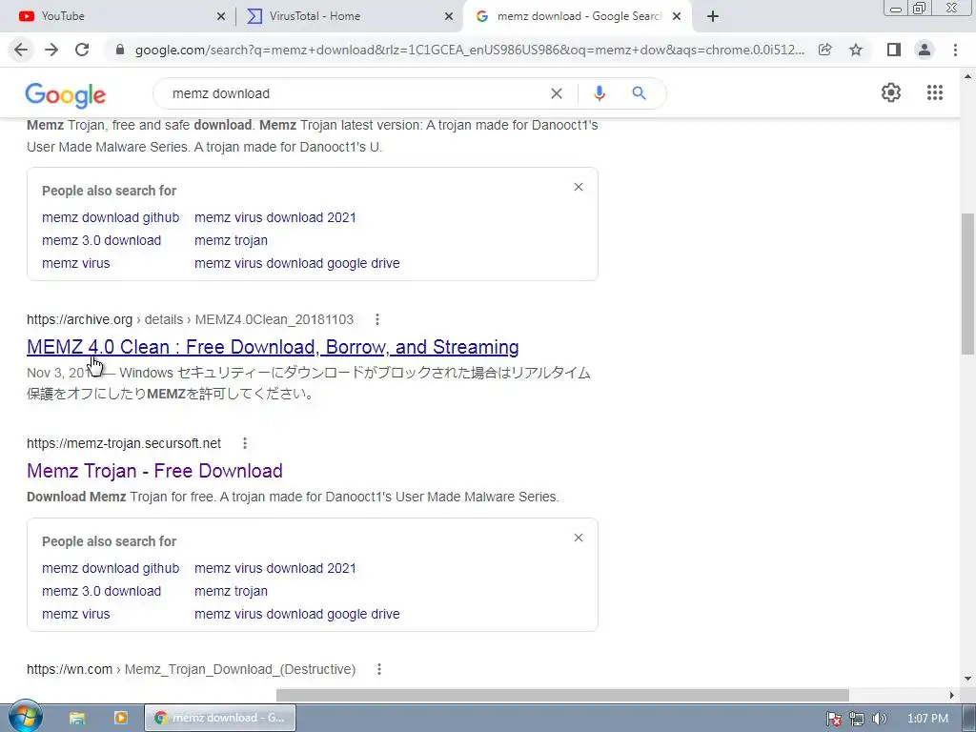Viewport: 976px width, 732px height.
Task: Click scrollbar up arrow
Action: [967, 76]
